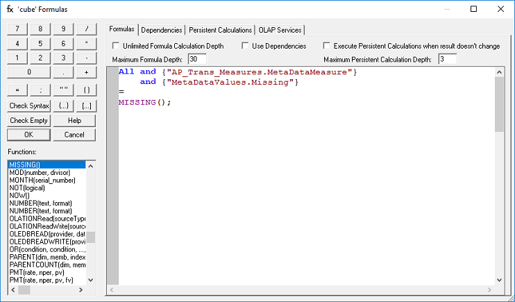Viewport: 515px width, 302px height.
Task: Click the 3 keypad button
Action: [x=63, y=58]
